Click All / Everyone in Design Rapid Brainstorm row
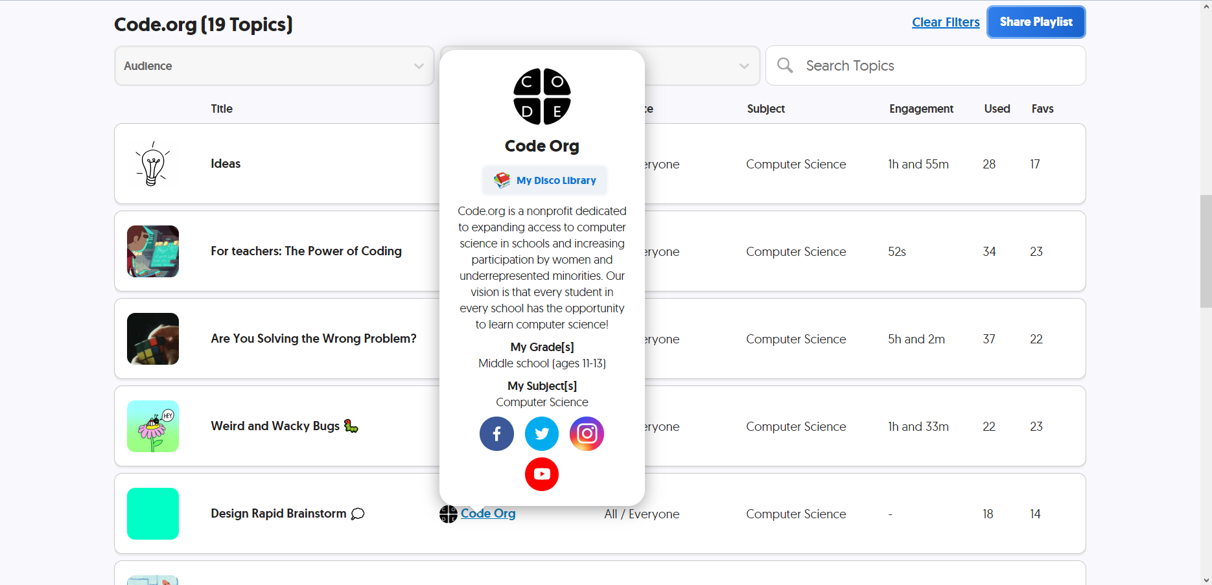The image size is (1212, 585). [x=642, y=514]
